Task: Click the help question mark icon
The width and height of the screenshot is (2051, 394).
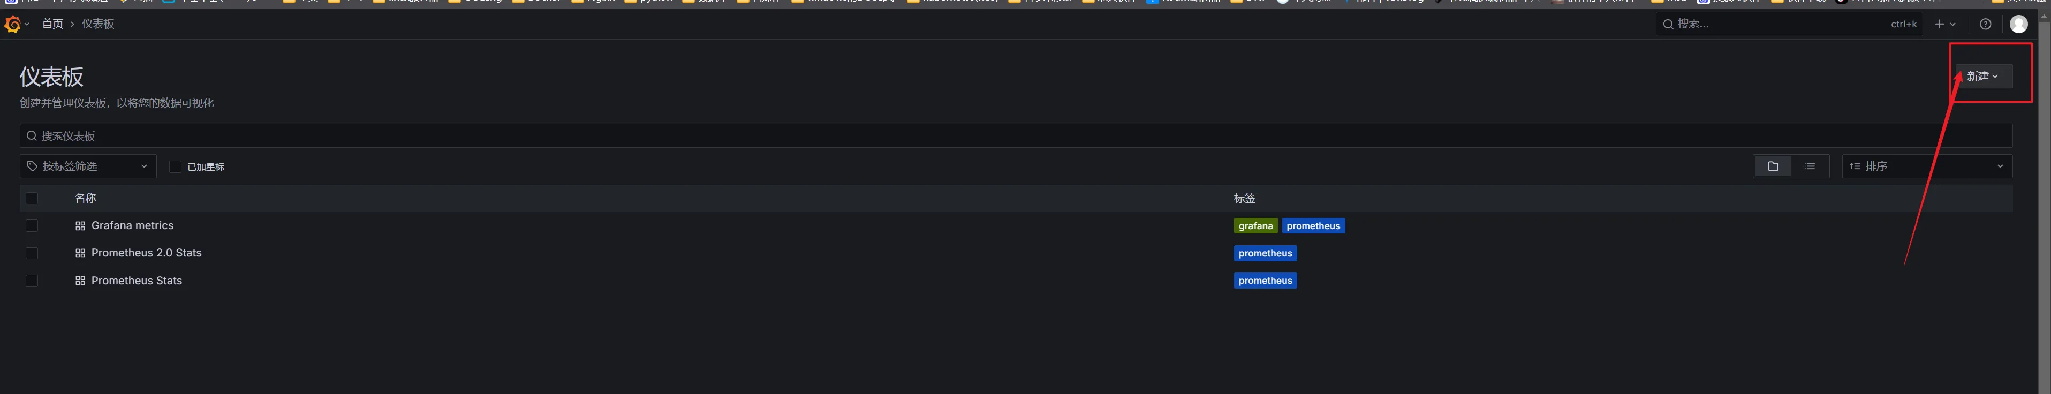Action: tap(1985, 25)
